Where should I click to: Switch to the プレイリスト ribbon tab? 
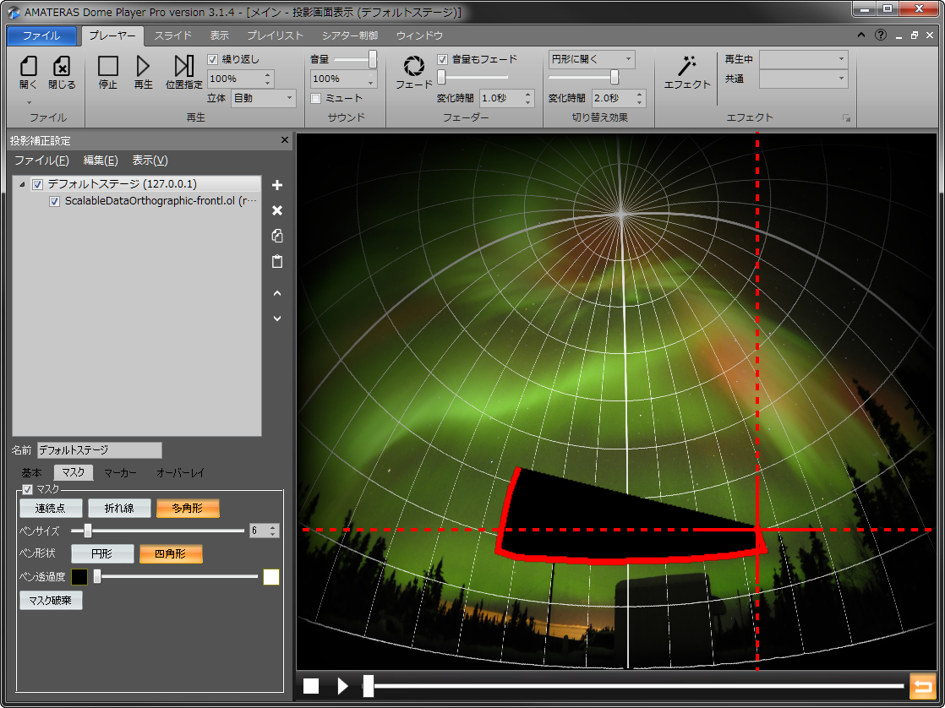click(x=276, y=35)
